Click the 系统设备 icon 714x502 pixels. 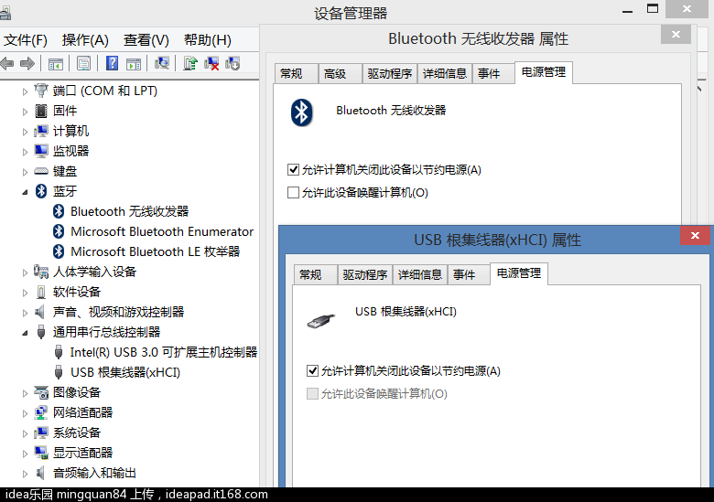pyautogui.click(x=41, y=433)
